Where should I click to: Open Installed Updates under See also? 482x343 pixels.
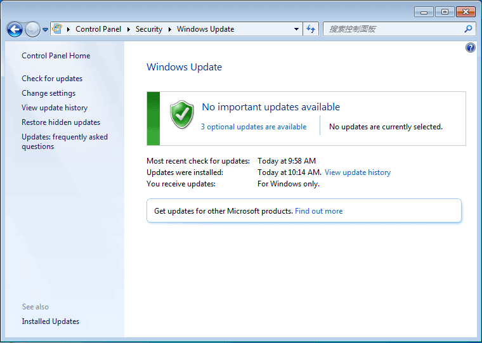(x=50, y=321)
